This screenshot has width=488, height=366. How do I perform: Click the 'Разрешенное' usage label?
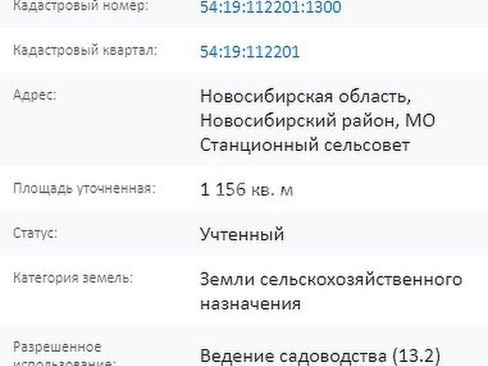coord(58,347)
